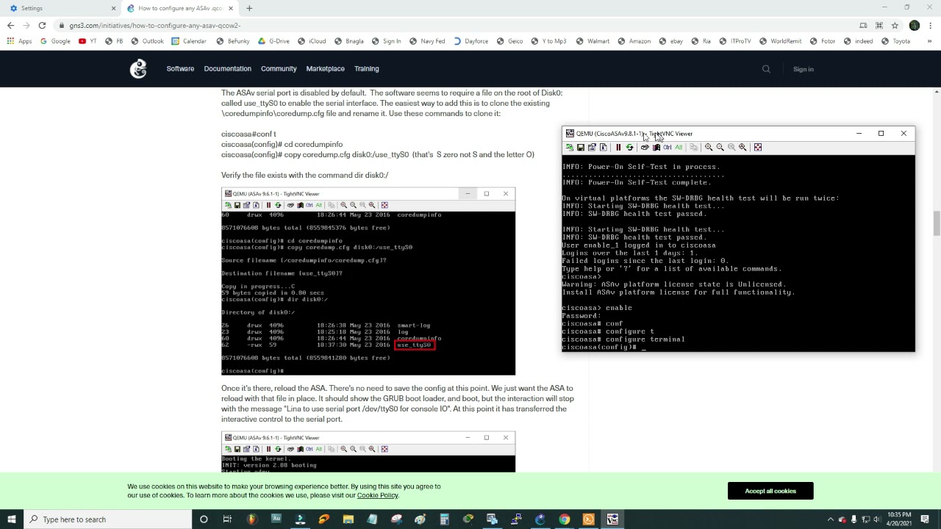Toggle Full screen icon in TightVNC toolbar

coord(758,148)
